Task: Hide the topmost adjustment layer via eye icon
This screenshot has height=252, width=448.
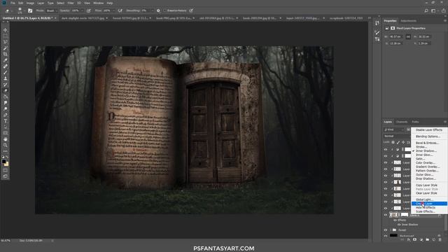Action: 386,149
